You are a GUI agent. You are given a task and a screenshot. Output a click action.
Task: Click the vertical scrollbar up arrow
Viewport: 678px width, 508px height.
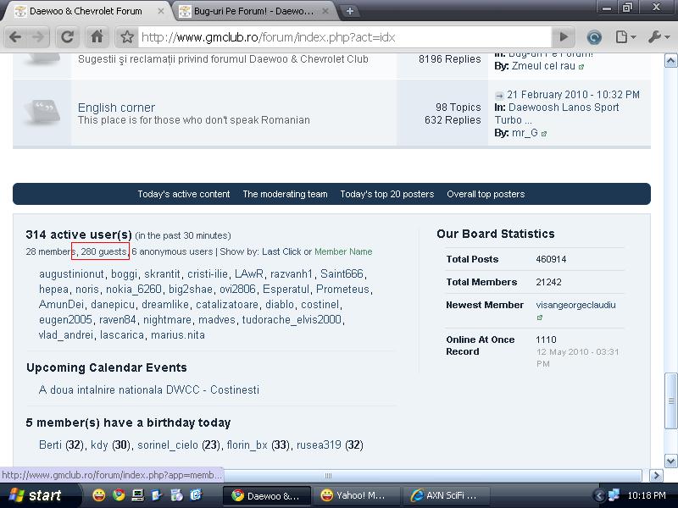[x=670, y=61]
